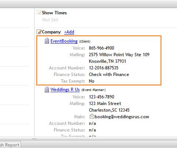The height and width of the screenshot is (152, 177).
Task: Select the phone number 865-966-4900
Action: click(x=101, y=48)
